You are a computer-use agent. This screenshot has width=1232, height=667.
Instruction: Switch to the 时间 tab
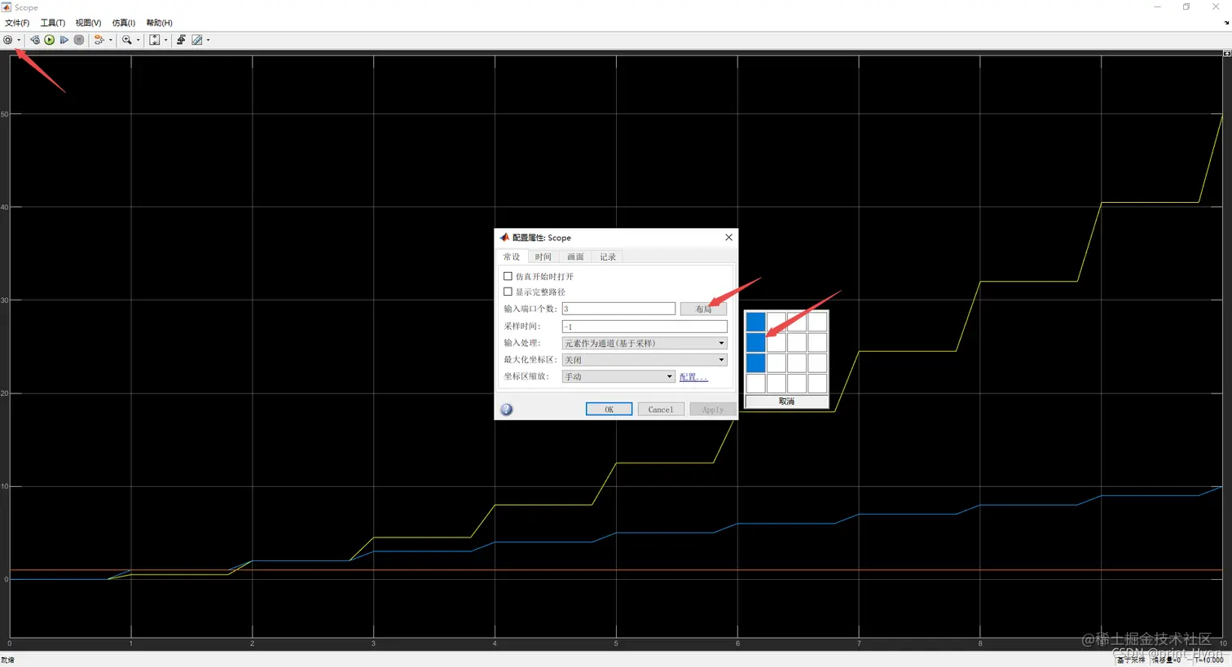(543, 257)
